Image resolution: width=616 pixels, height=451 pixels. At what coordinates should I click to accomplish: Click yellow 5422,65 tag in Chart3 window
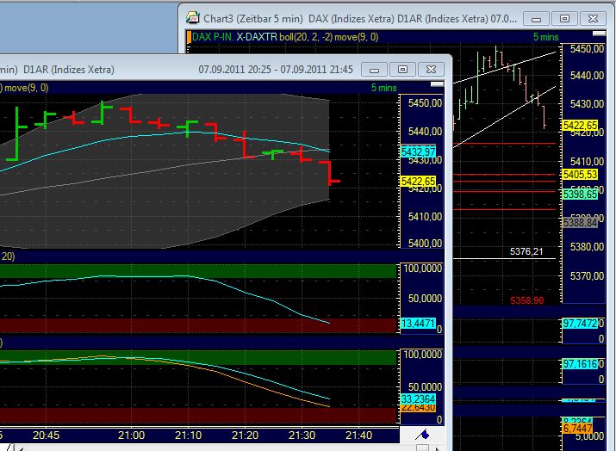pos(581,125)
